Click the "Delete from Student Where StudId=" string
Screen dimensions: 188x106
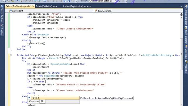pyautogui.click(x=86, y=73)
